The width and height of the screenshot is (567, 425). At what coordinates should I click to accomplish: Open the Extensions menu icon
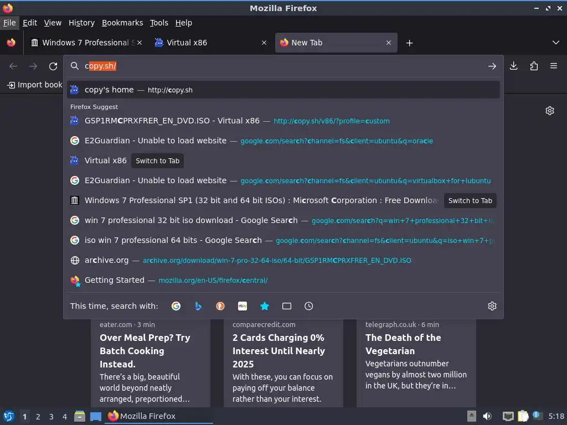tap(534, 66)
